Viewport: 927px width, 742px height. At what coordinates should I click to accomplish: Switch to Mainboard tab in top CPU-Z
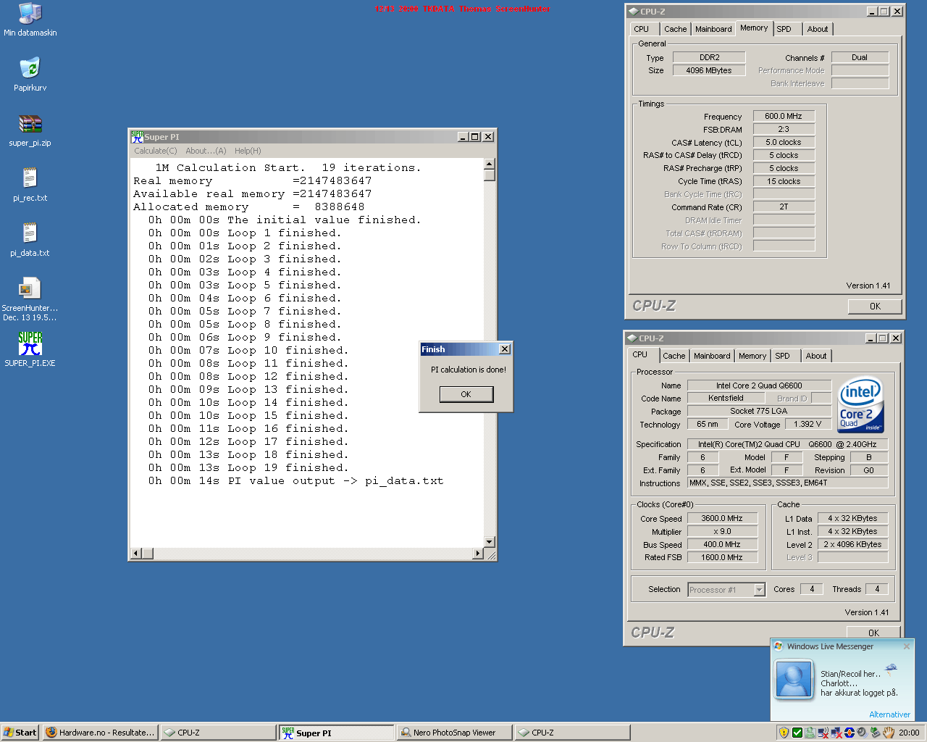[x=713, y=29]
